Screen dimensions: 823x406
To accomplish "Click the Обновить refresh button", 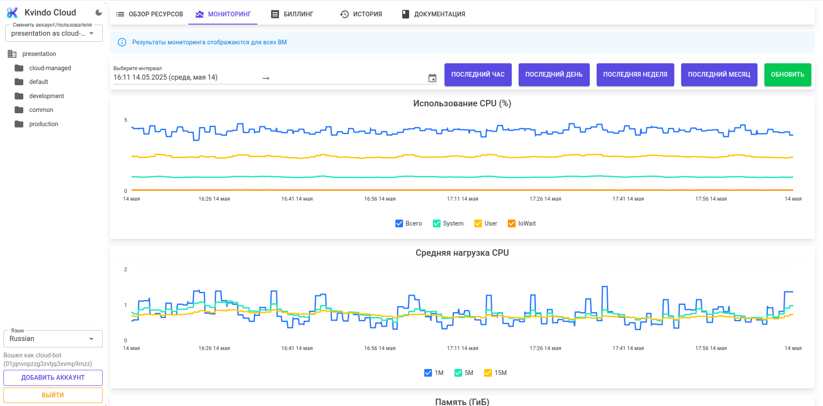I will (x=788, y=74).
